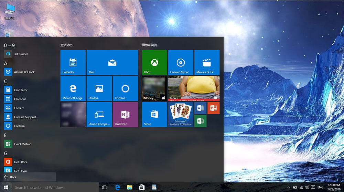Screen dimensions: 344x192
Task: Open the Store tile
Action: click(154, 115)
